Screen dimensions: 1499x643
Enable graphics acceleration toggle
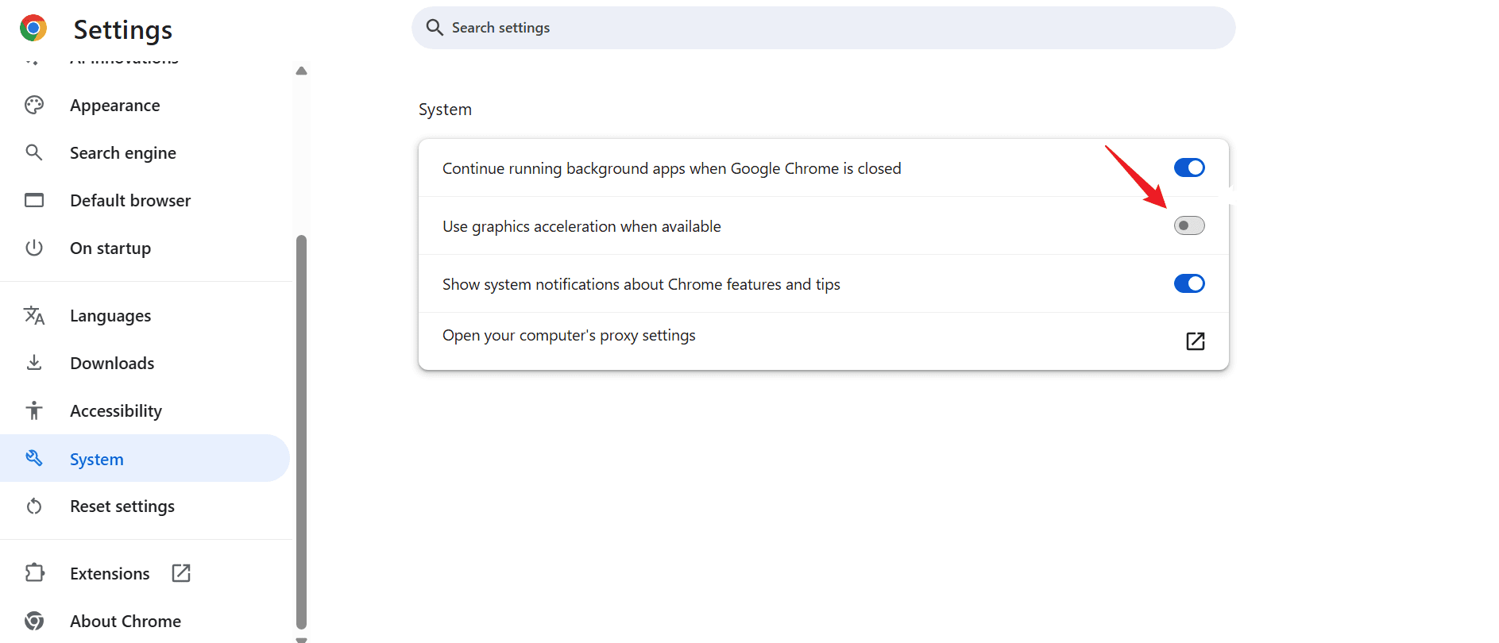click(x=1188, y=225)
